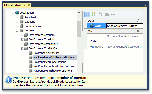Expand the Captions node
The image size is (152, 94).
coord(17,22)
